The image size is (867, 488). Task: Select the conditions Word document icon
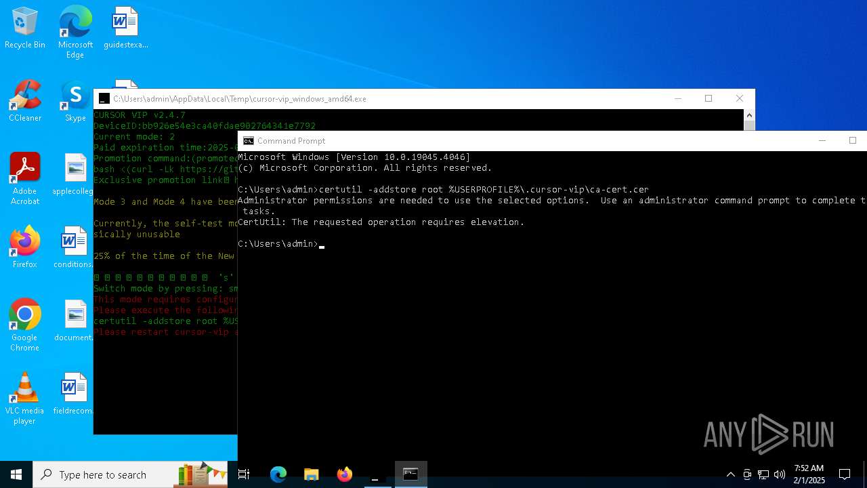click(x=74, y=247)
